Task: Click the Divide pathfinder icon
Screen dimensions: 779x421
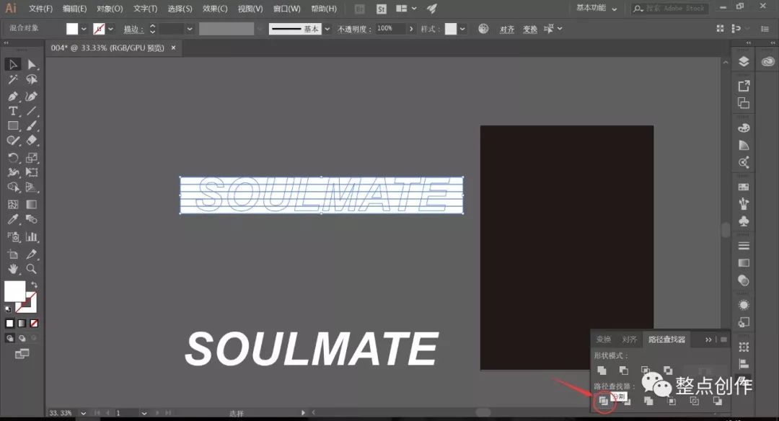Action: coord(602,401)
